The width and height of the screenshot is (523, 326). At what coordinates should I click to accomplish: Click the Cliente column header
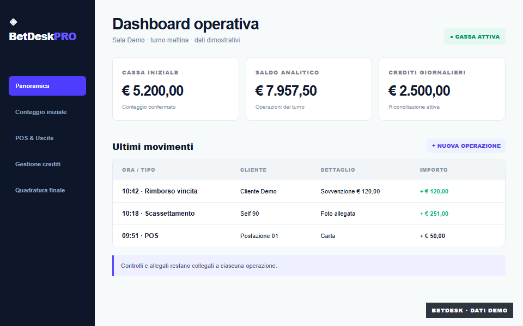[253, 170]
